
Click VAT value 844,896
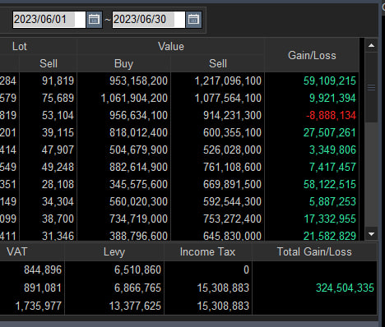(43, 269)
